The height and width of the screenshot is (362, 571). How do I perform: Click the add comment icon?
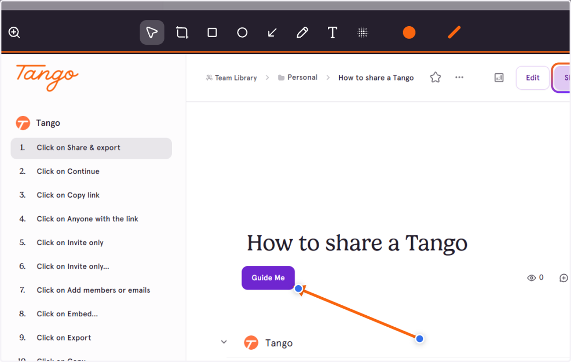coord(564,278)
